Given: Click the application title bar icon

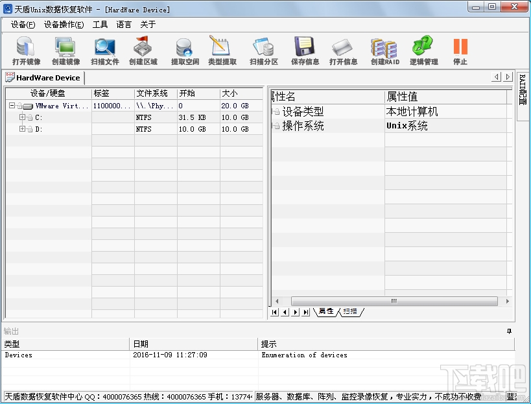Looking at the screenshot, I should point(7,9).
